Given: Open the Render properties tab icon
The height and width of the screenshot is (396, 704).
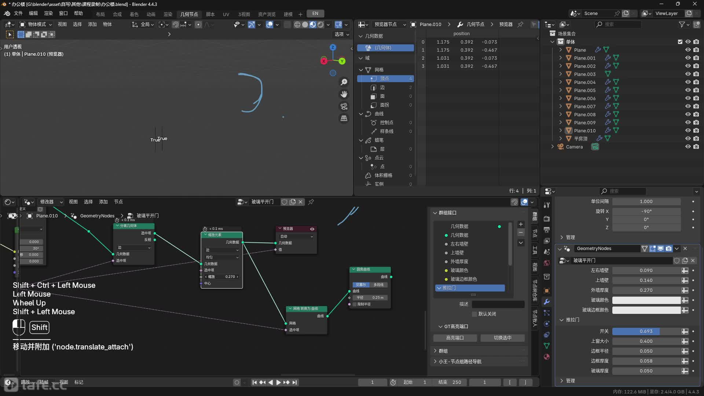Looking at the screenshot, I should tap(547, 219).
